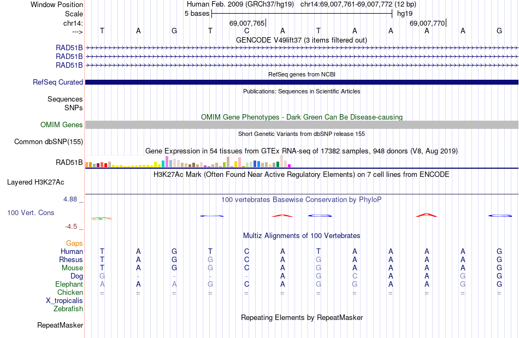
Task: Click the orange Gaps label
Action: (74, 243)
